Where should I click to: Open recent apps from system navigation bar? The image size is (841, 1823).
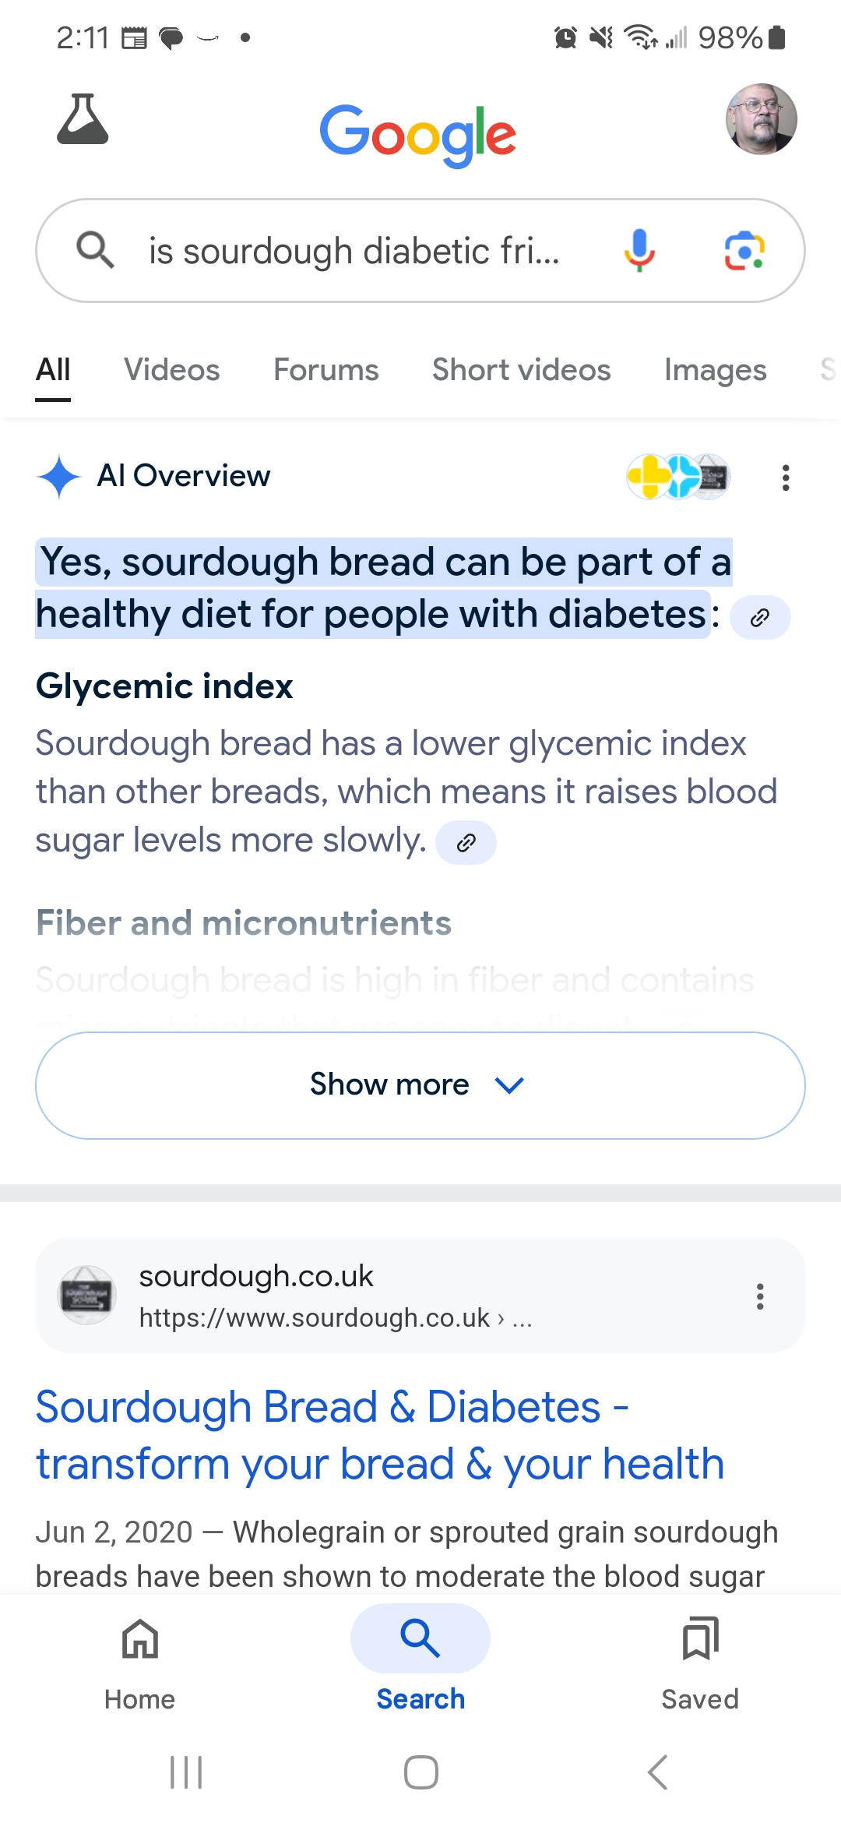(x=186, y=1772)
